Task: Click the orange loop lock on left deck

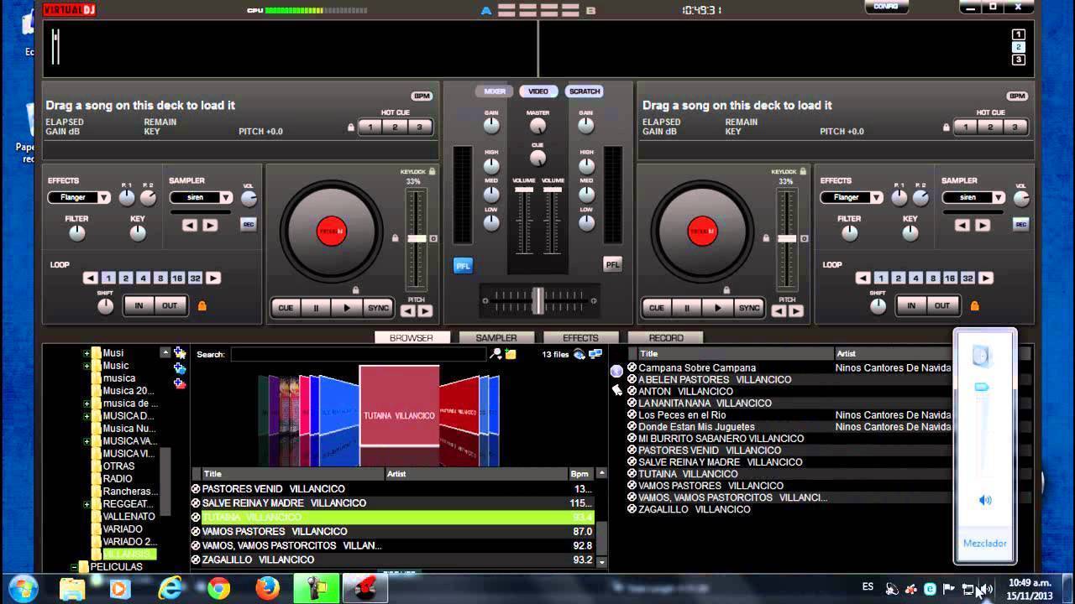Action: point(202,306)
